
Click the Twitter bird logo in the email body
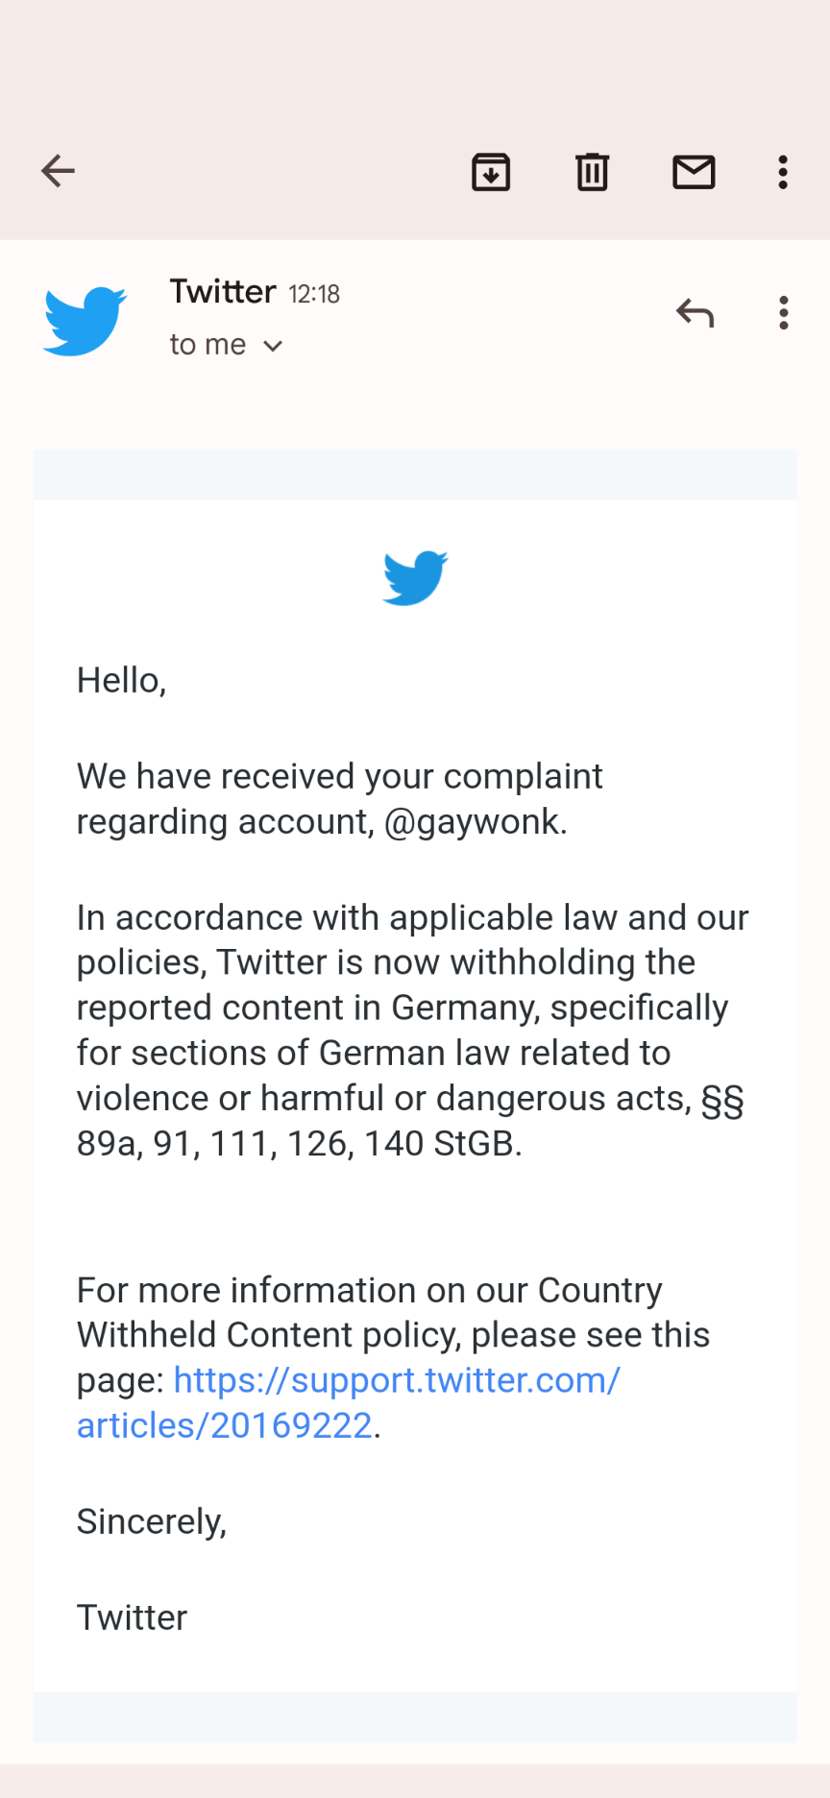(415, 577)
